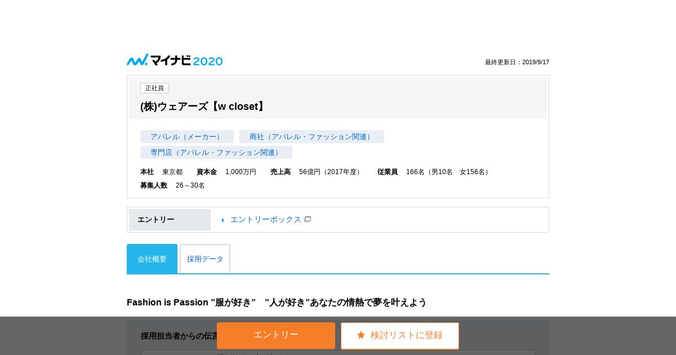The height and width of the screenshot is (355, 676).
Task: Click the 売上高 field label
Action: click(x=281, y=172)
